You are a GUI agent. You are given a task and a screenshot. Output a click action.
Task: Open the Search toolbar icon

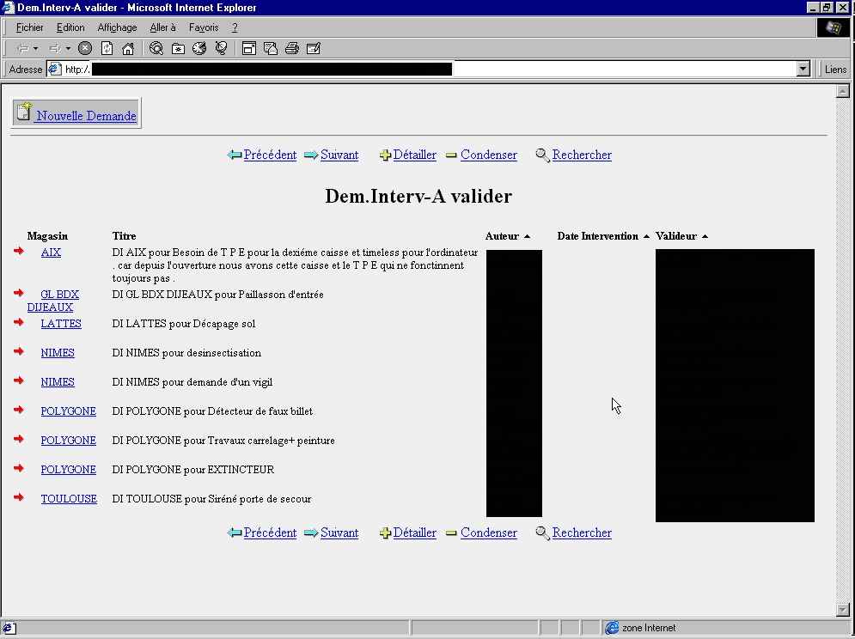coord(156,48)
